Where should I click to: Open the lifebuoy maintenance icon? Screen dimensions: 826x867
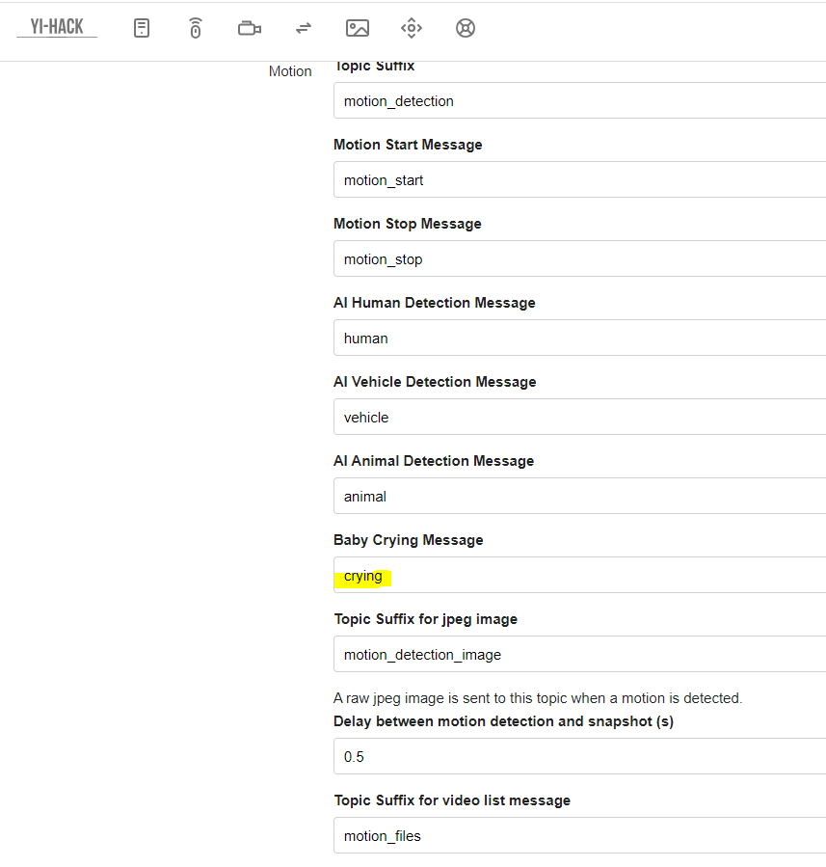pyautogui.click(x=466, y=28)
